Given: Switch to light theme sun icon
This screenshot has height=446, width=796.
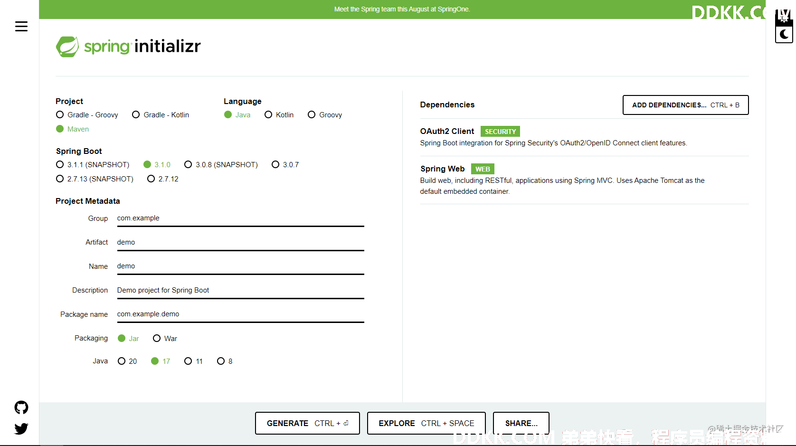Looking at the screenshot, I should 784,18.
